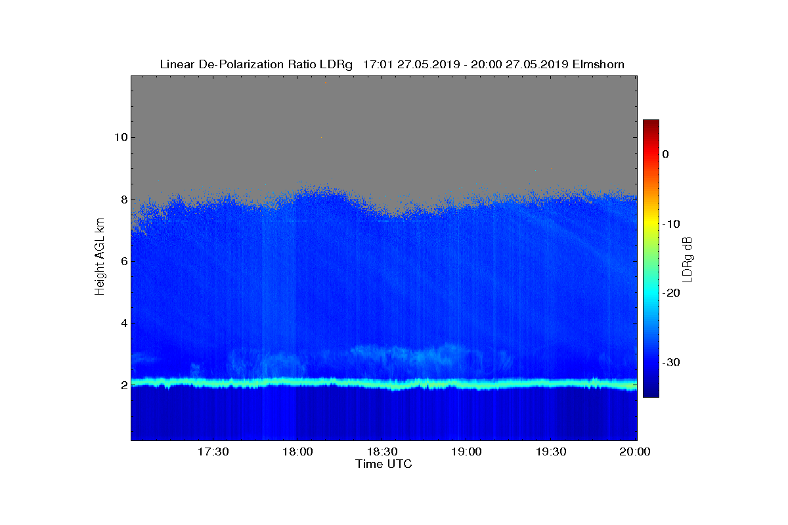Click the height tick label 2
The width and height of the screenshot is (788, 525).
pos(123,385)
